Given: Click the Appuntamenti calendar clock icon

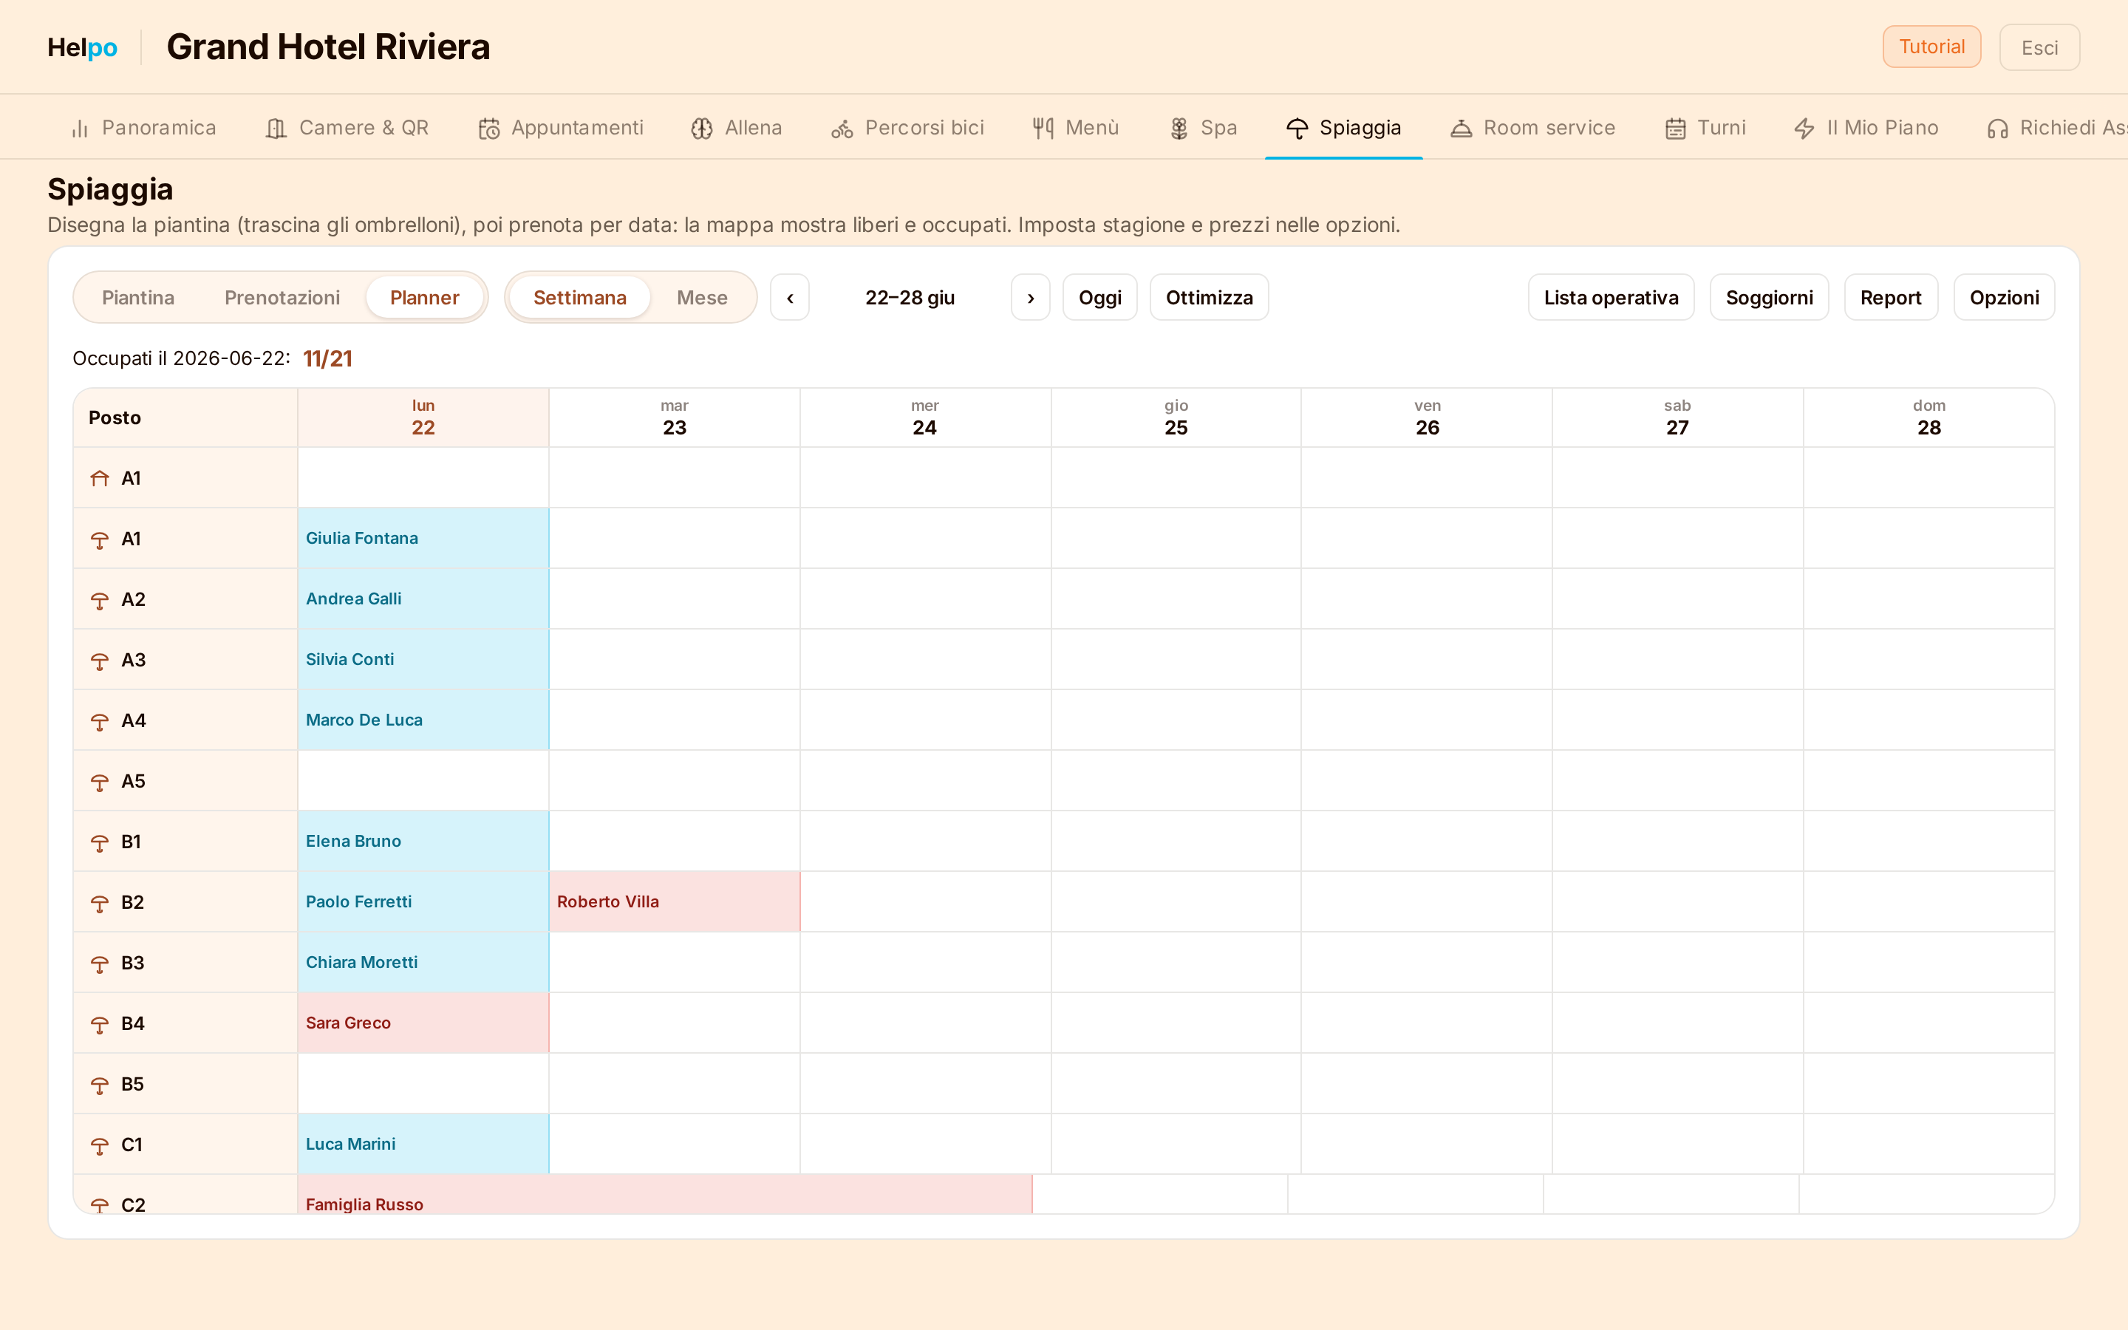Looking at the screenshot, I should pyautogui.click(x=489, y=129).
